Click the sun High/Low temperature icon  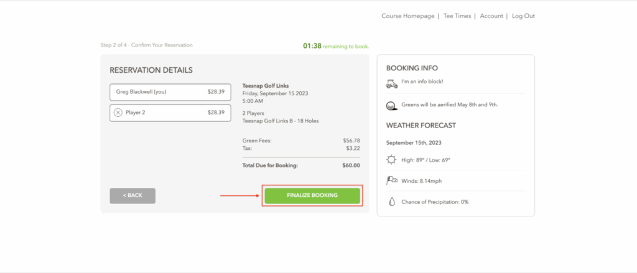(392, 160)
